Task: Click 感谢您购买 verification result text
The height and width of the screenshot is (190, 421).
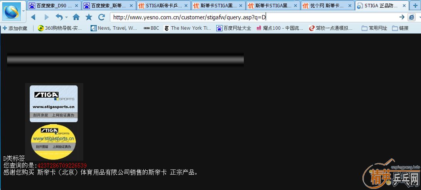Action: tap(101, 172)
